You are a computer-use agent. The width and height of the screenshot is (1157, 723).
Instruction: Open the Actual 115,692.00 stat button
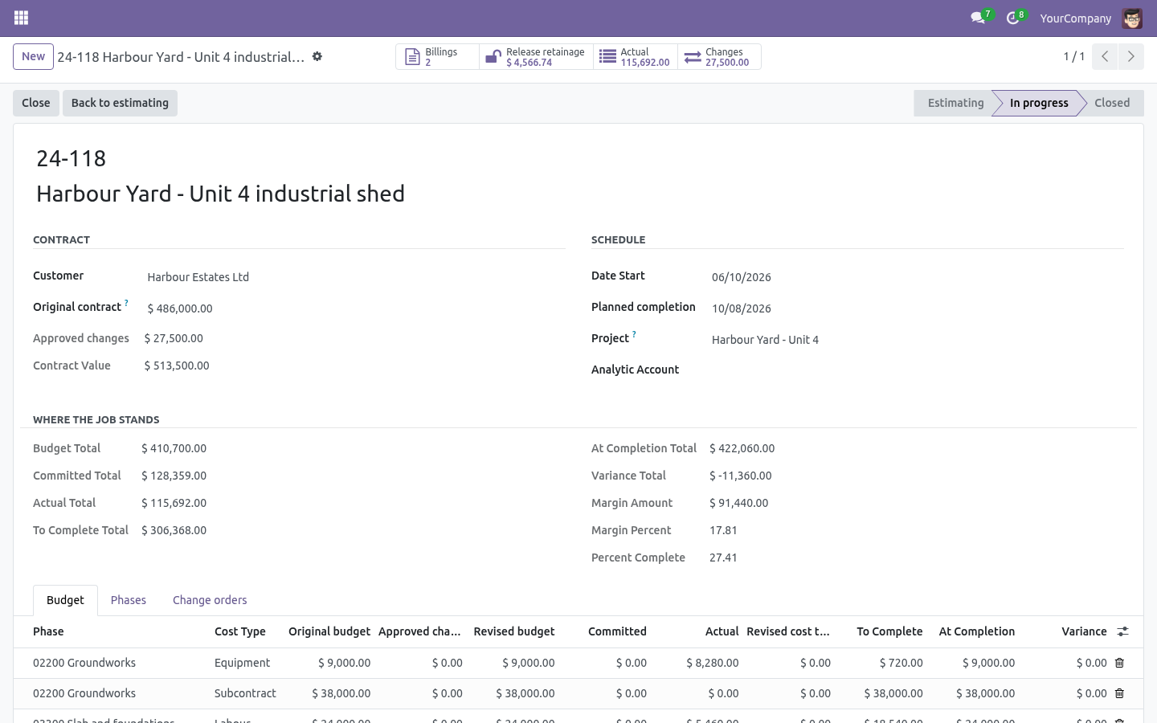tap(636, 57)
